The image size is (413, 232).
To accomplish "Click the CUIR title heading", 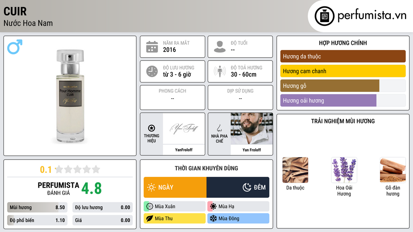I will coord(15,11).
